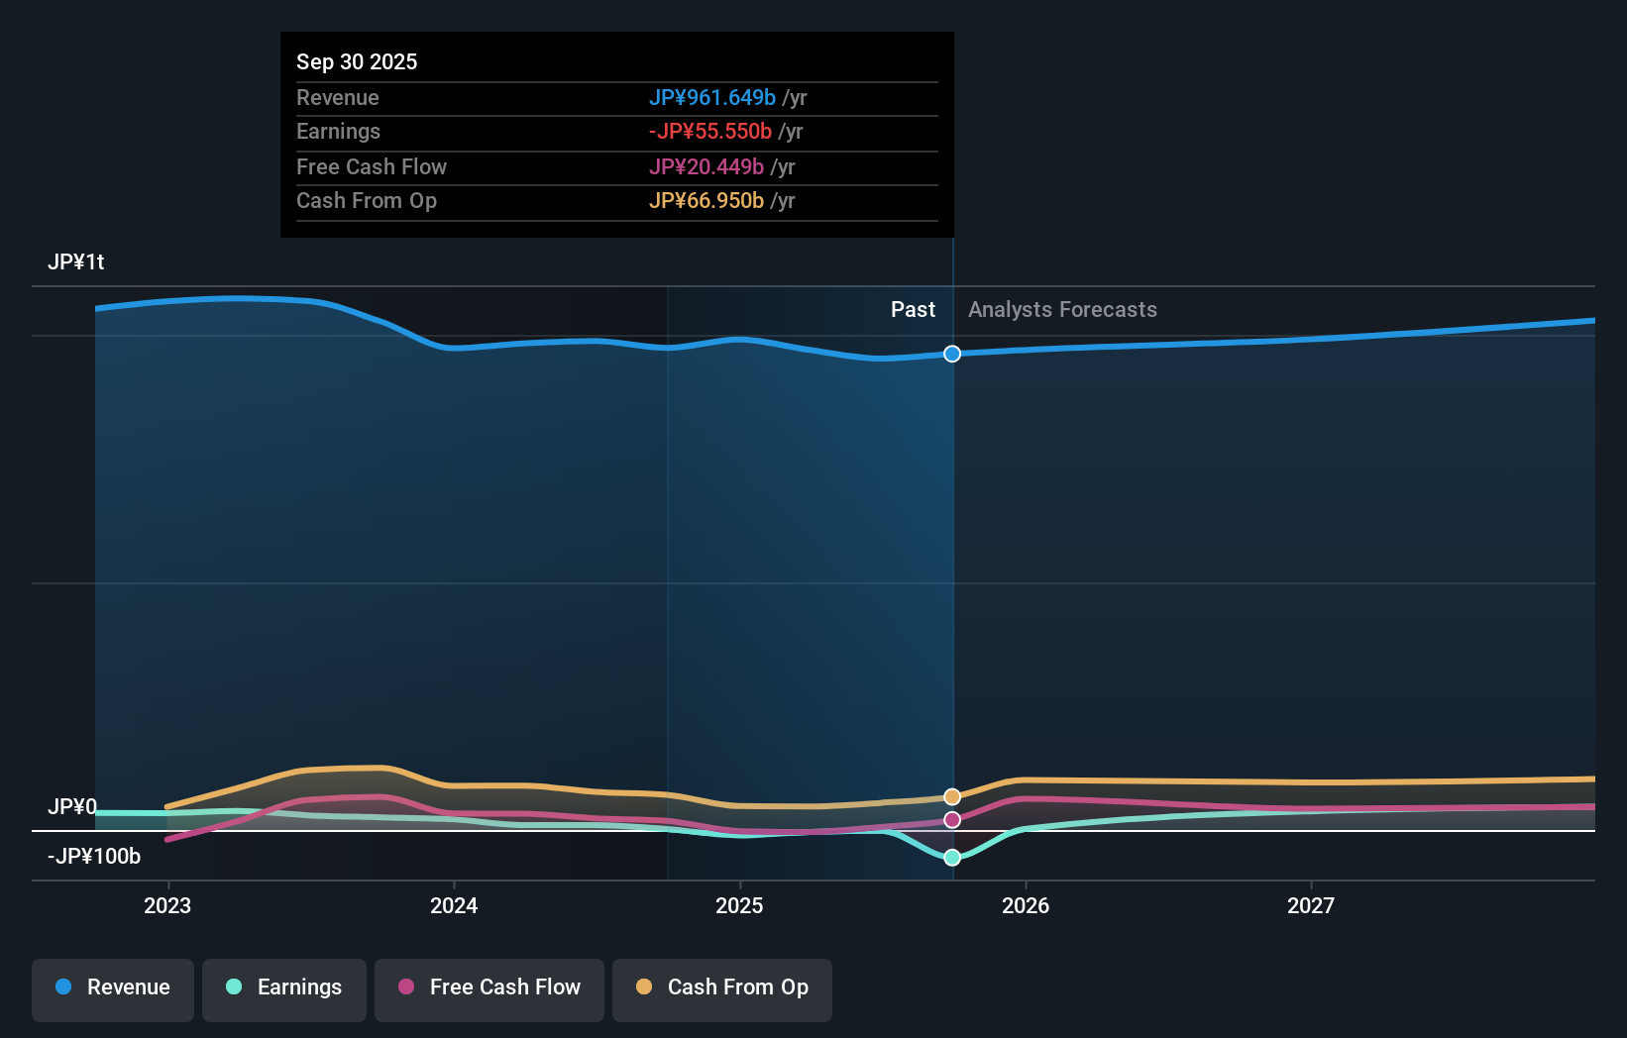
Task: Click the 2026 label on the x-axis
Action: 1027,904
